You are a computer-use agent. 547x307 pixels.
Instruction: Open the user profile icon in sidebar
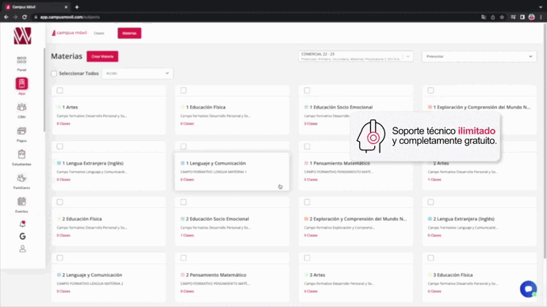point(22,249)
